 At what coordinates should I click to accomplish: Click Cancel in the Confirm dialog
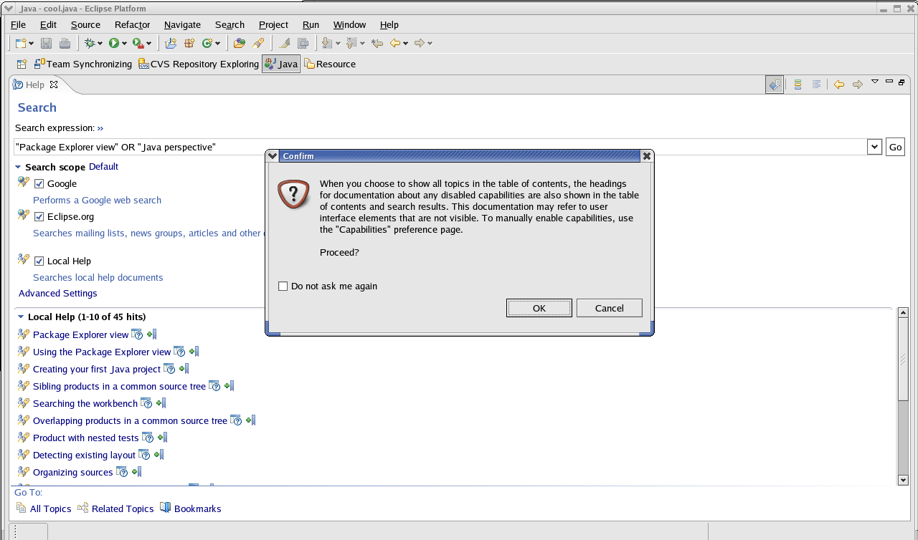(609, 308)
